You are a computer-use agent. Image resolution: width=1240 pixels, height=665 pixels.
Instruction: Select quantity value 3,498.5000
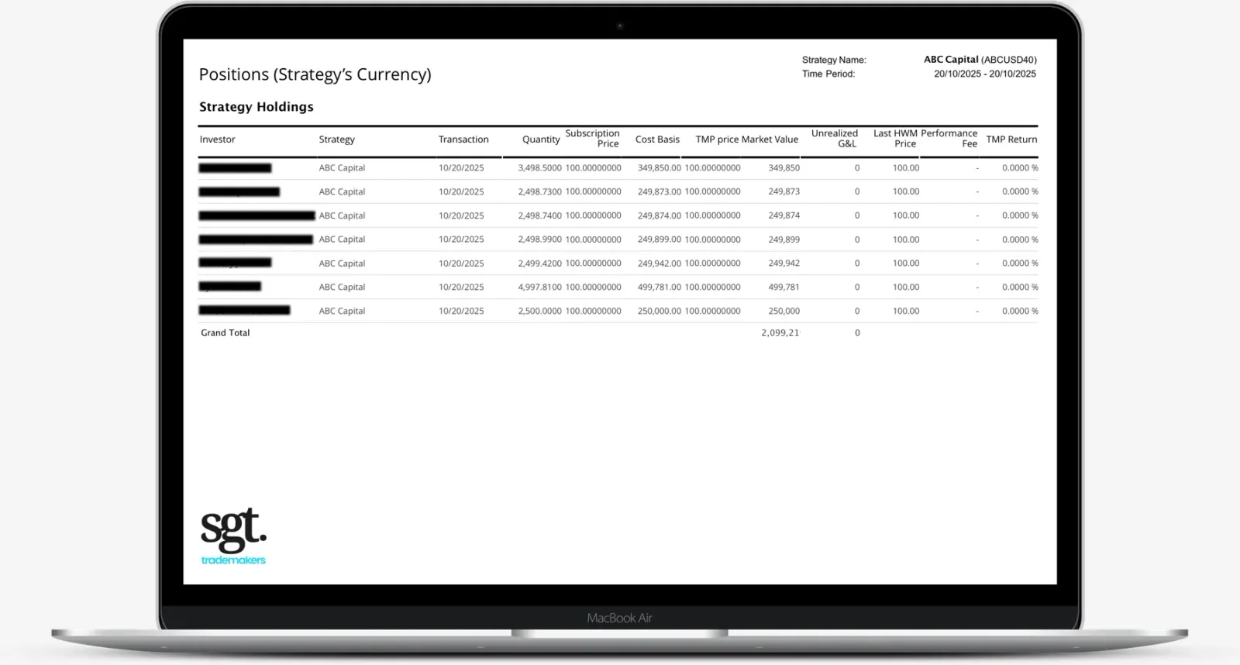[x=539, y=168]
